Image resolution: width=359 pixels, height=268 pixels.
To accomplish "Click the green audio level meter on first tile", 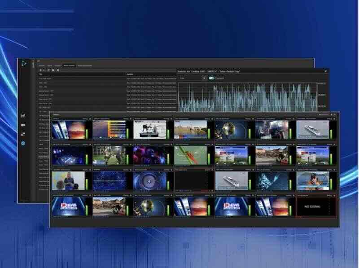I will (x=88, y=132).
